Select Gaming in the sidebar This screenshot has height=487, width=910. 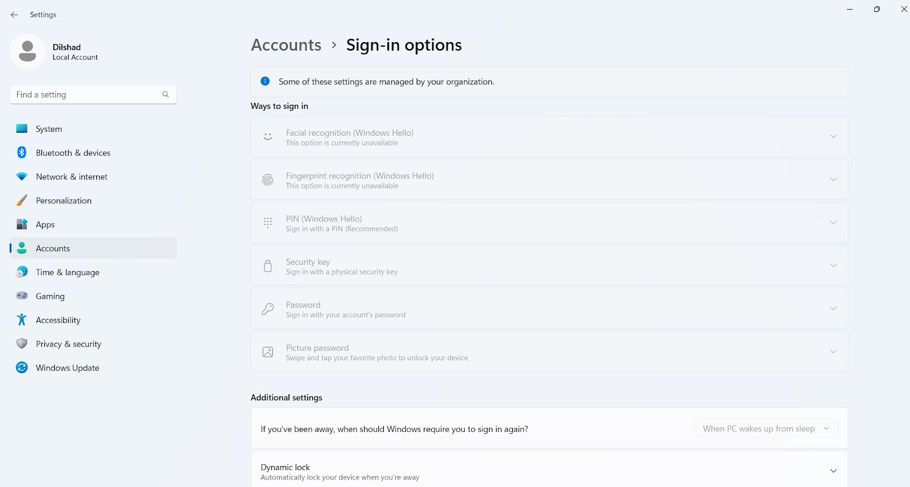(x=50, y=296)
